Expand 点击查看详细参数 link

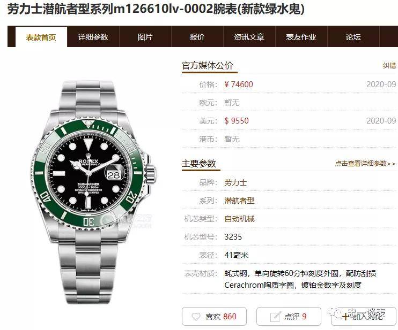click(x=365, y=164)
